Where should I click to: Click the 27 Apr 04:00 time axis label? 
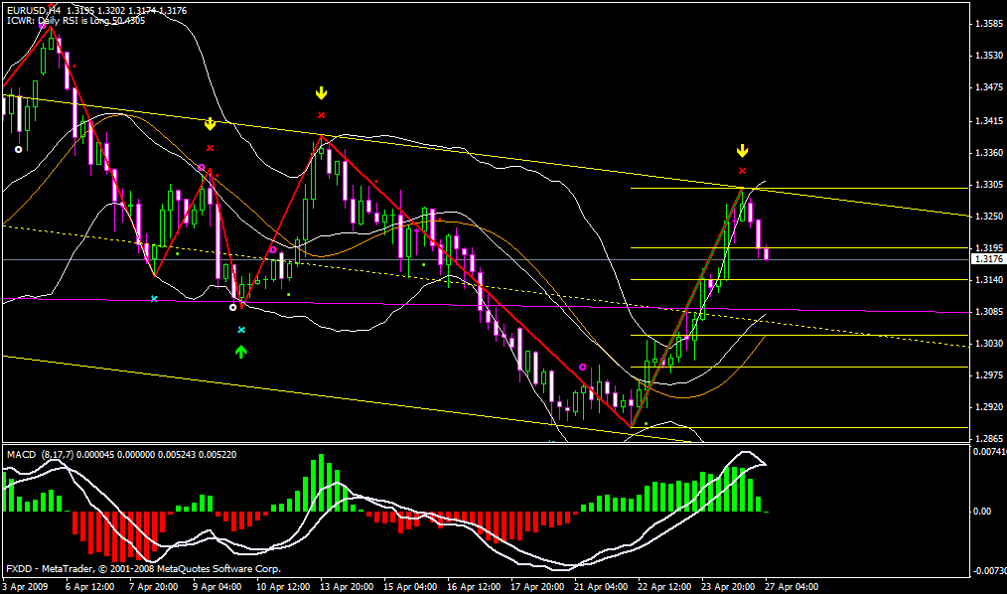tap(791, 587)
